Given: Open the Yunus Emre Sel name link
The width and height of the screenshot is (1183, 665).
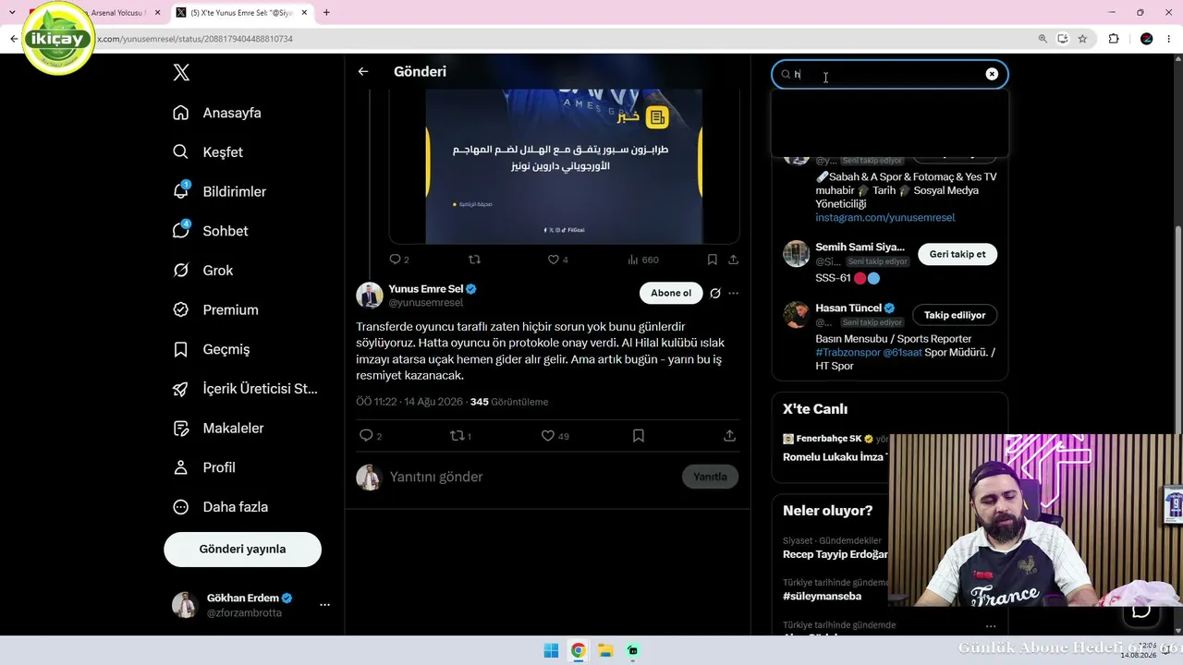Looking at the screenshot, I should 425,289.
